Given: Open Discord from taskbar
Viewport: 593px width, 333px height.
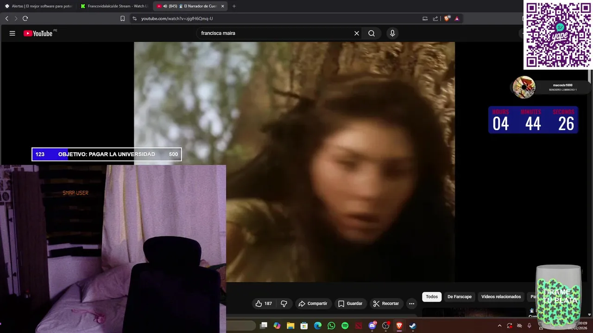Looking at the screenshot, I should (372, 326).
